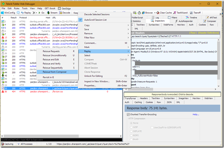Click the Browse toolbar button
The image size is (224, 148).
click(x=147, y=13)
